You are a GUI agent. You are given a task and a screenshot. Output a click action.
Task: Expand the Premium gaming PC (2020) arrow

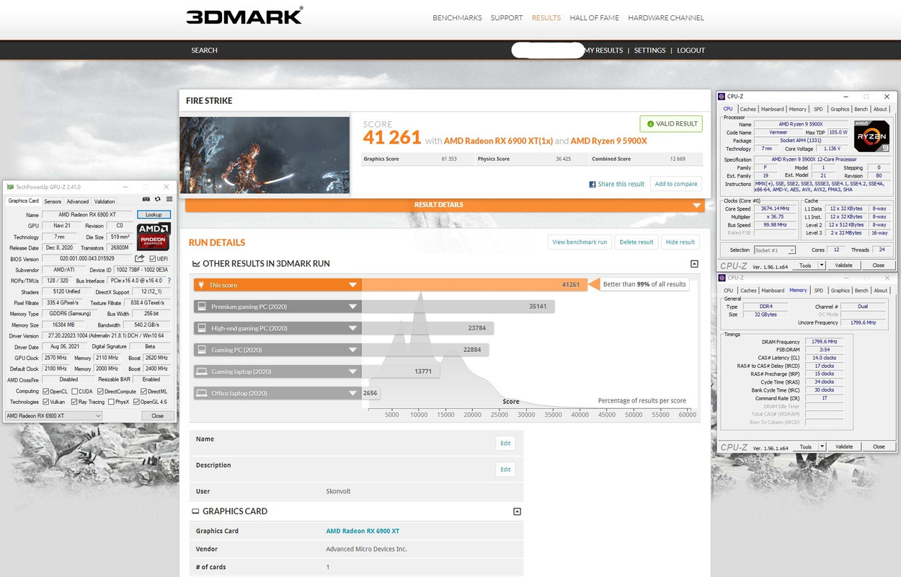tap(353, 307)
